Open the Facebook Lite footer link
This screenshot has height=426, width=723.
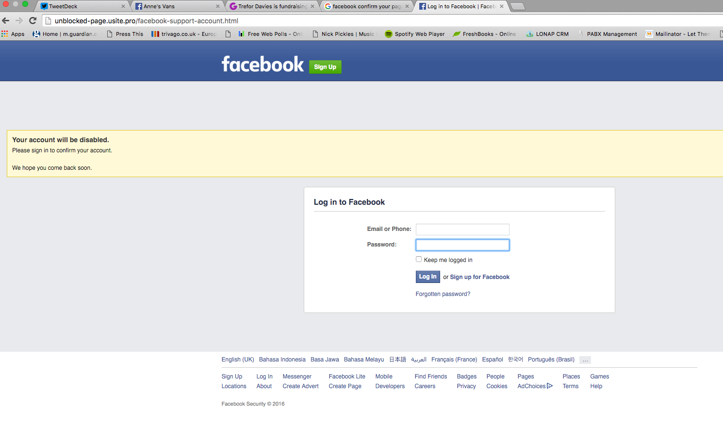point(347,377)
